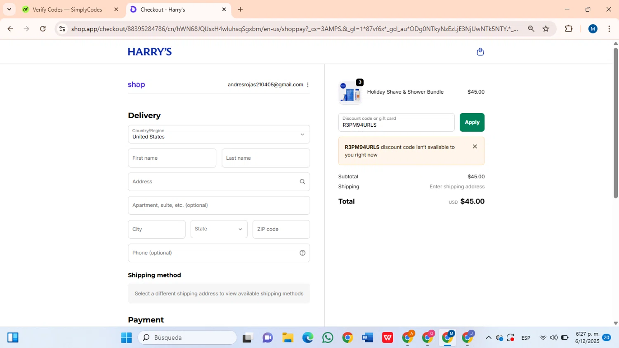Click the Holiday Shave & Shower Bundle name
Viewport: 619px width, 348px height.
click(x=405, y=92)
